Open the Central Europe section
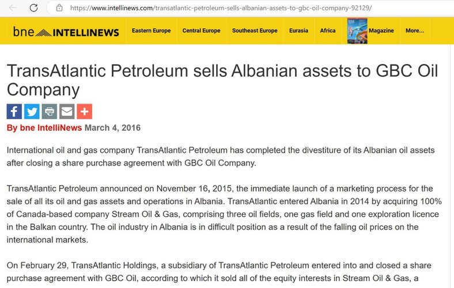This screenshot has width=454, height=288. coord(201,31)
